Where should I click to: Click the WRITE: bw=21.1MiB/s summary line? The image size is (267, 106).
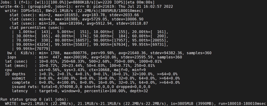[135, 104]
